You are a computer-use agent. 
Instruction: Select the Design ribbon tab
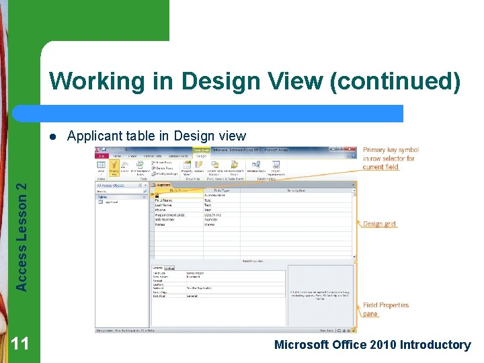201,156
